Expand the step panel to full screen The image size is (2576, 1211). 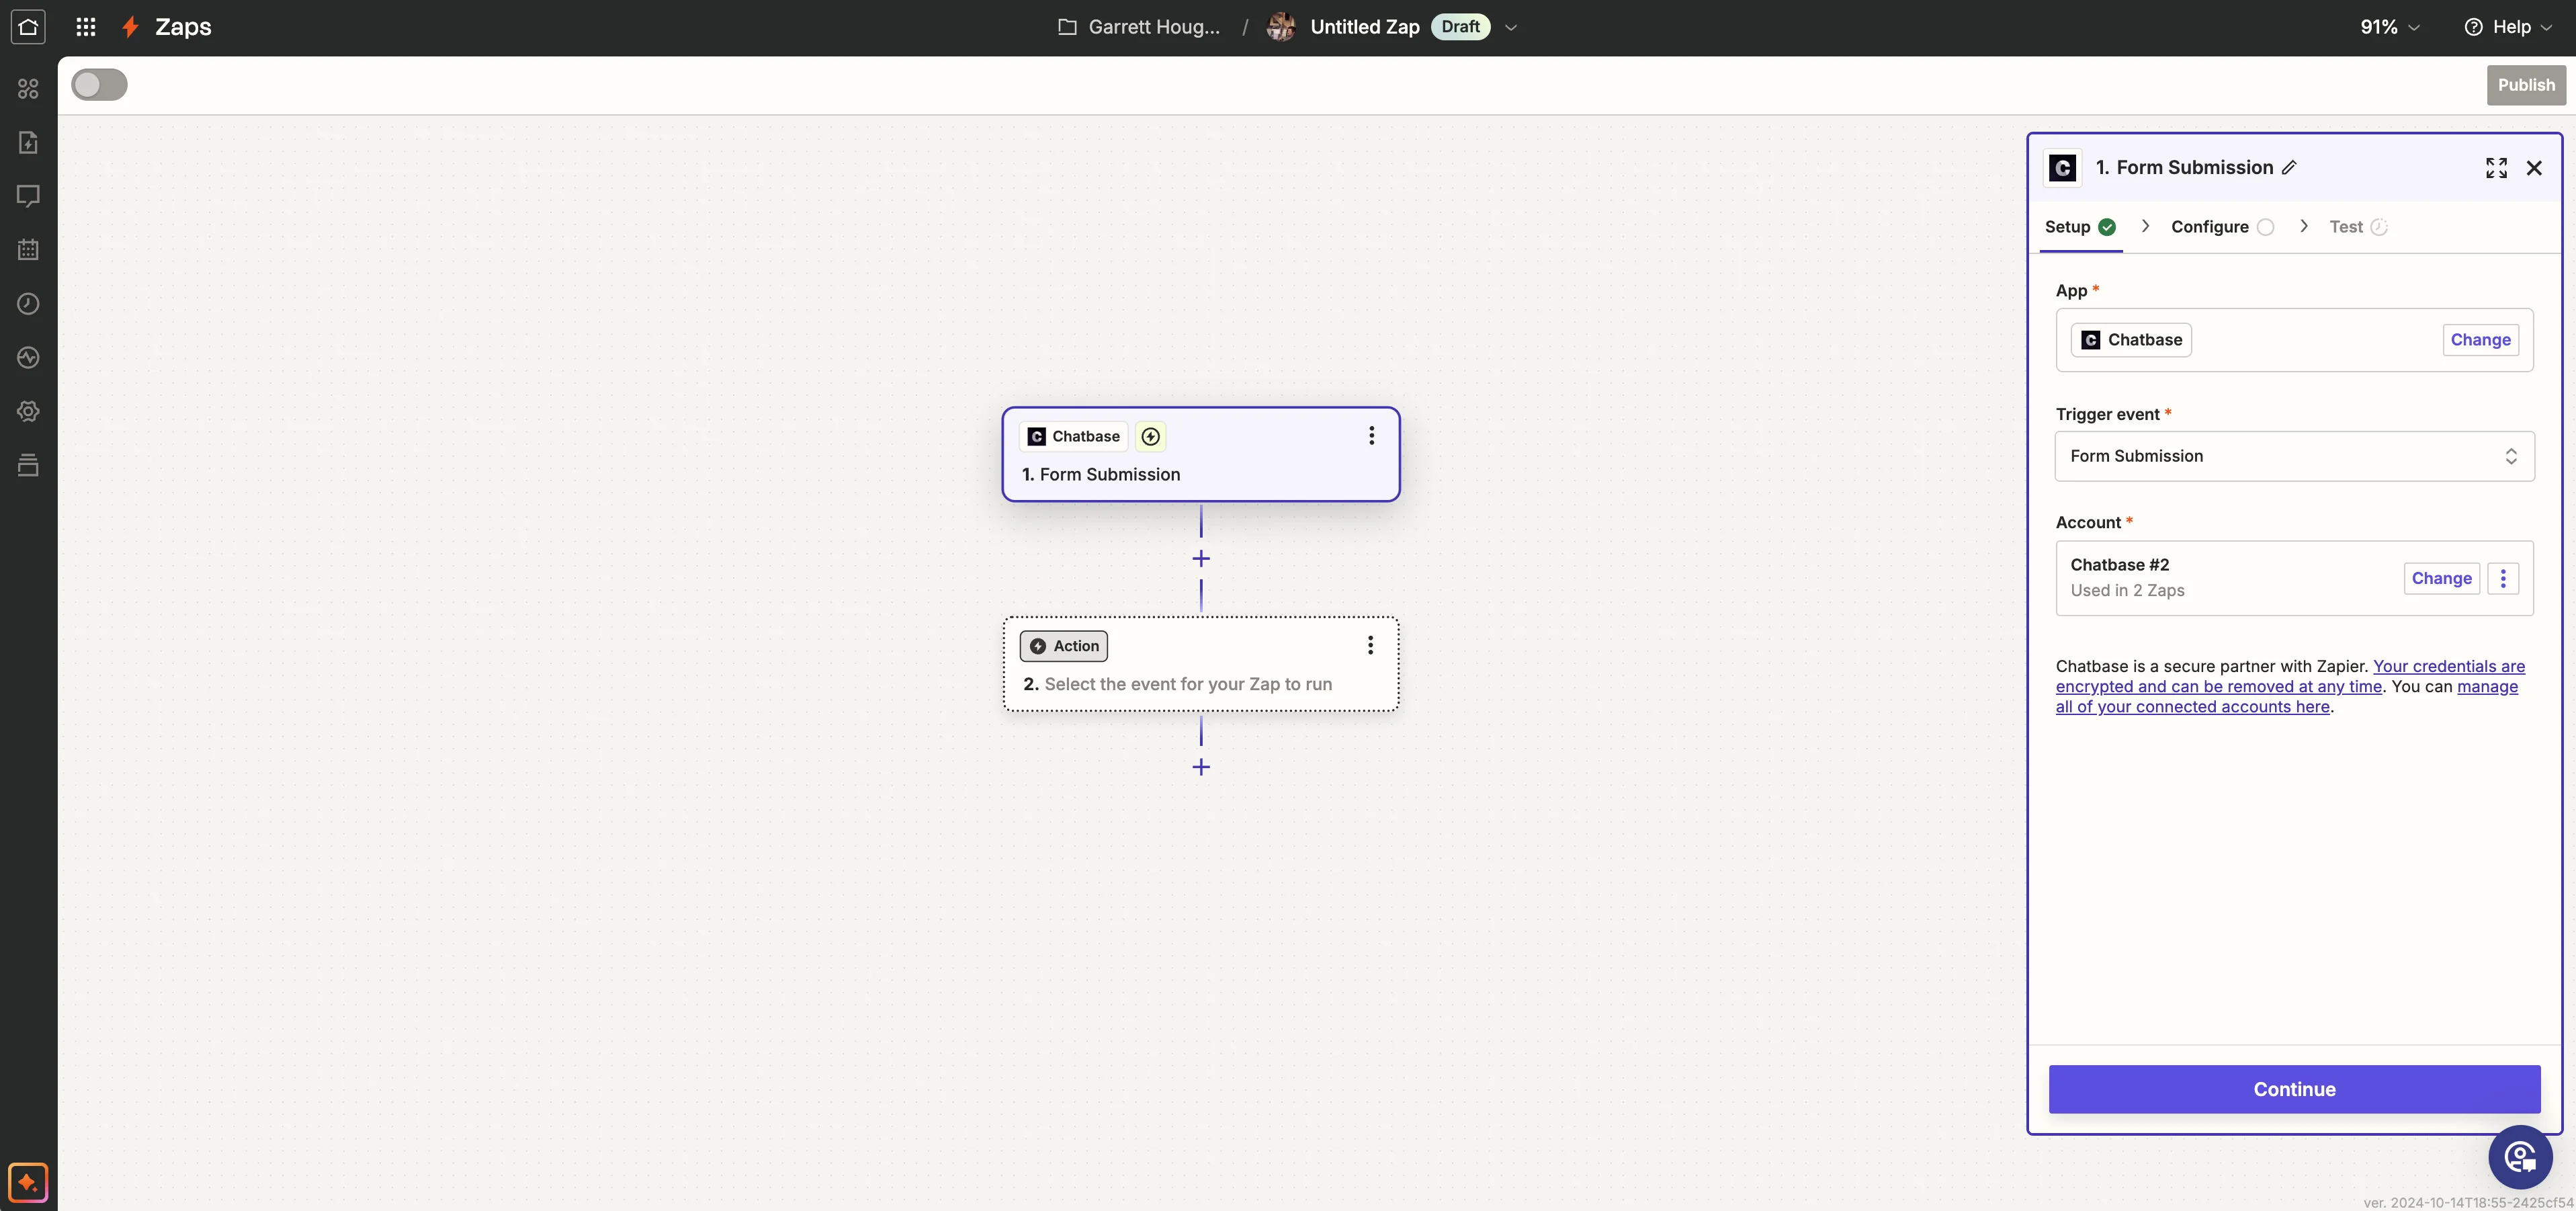tap(2496, 168)
